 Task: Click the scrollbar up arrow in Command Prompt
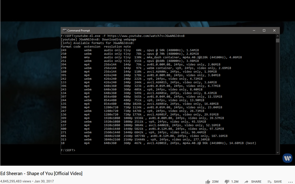(x=277, y=36)
